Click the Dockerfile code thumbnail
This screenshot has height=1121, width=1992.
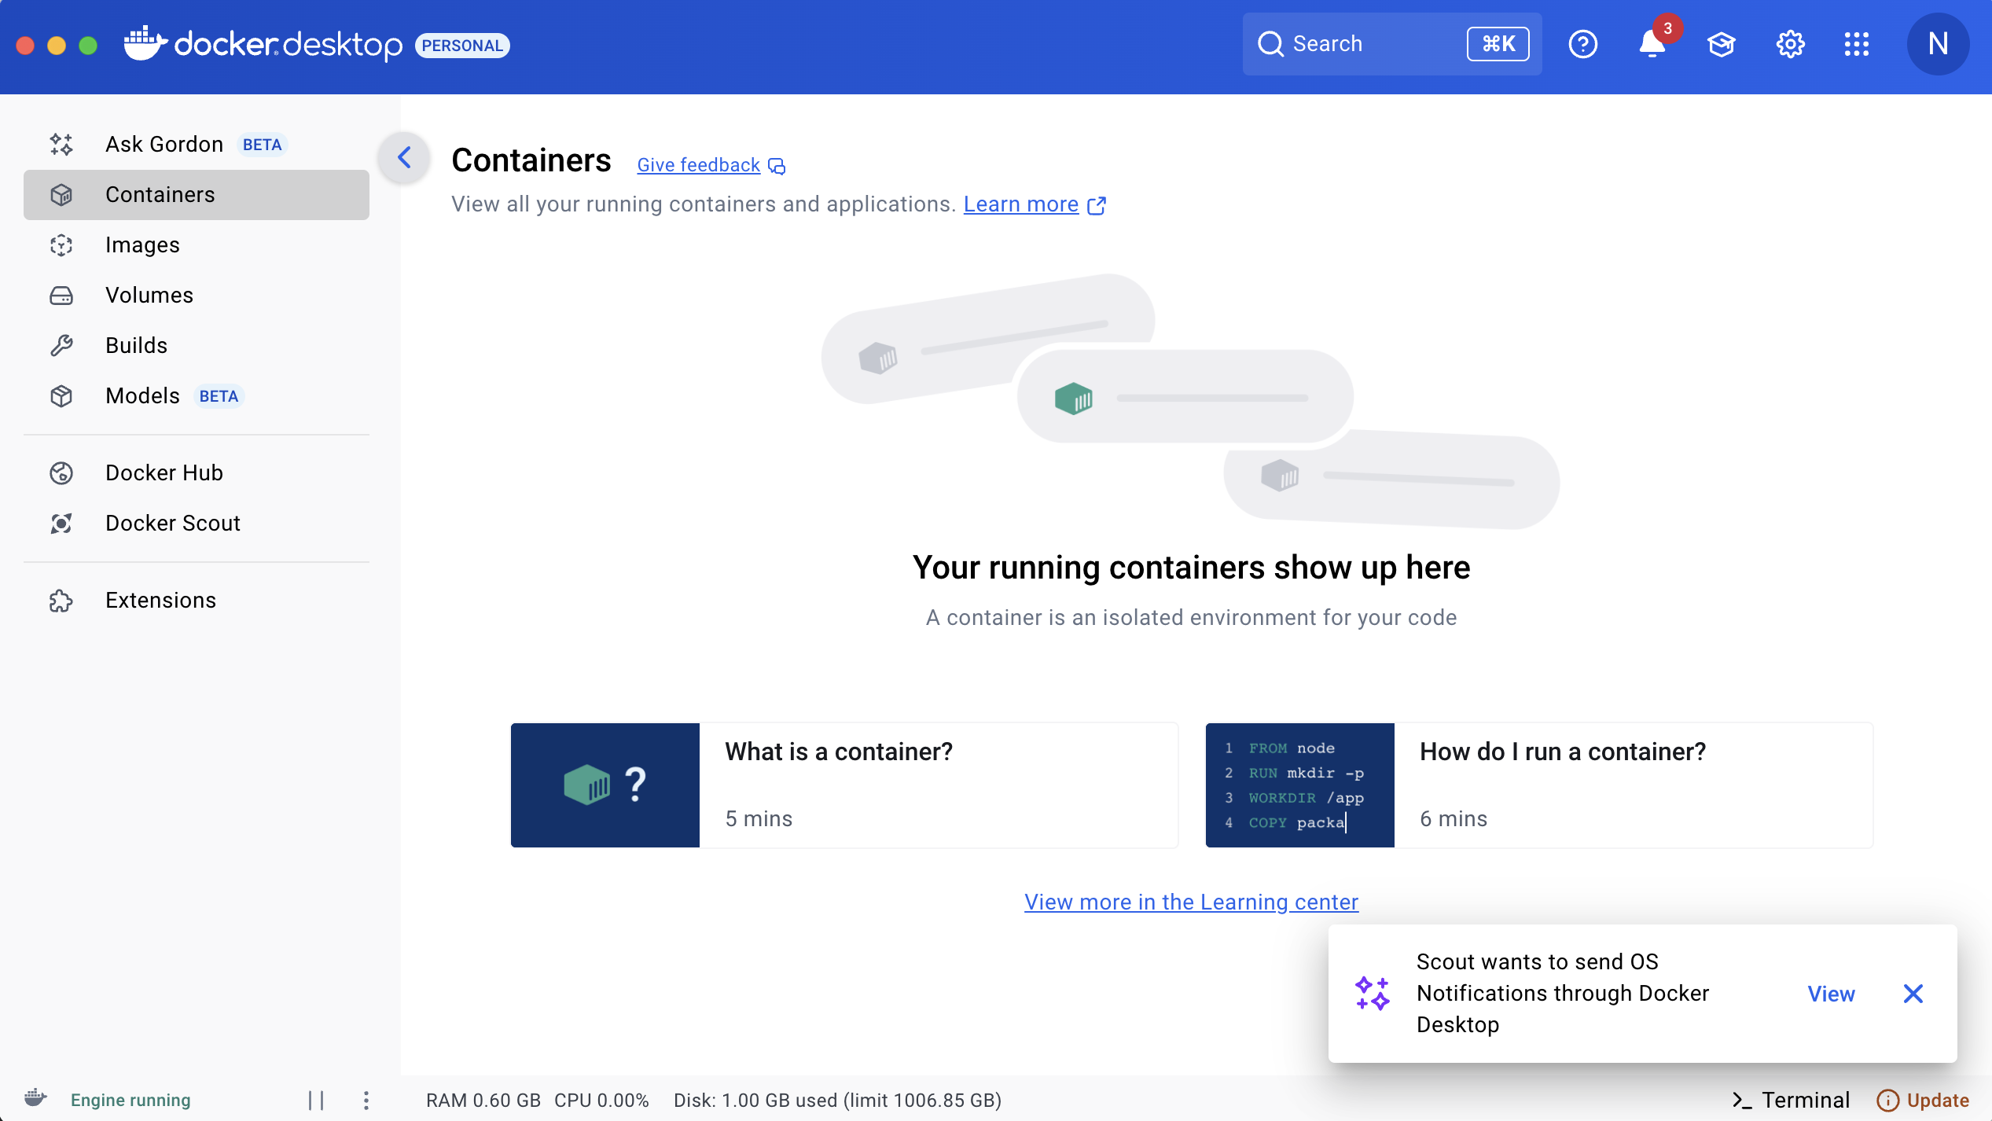click(1300, 785)
